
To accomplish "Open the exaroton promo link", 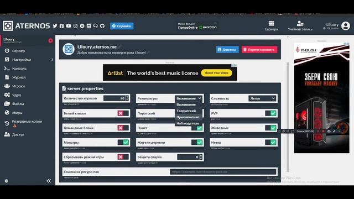I will [x=197, y=26].
